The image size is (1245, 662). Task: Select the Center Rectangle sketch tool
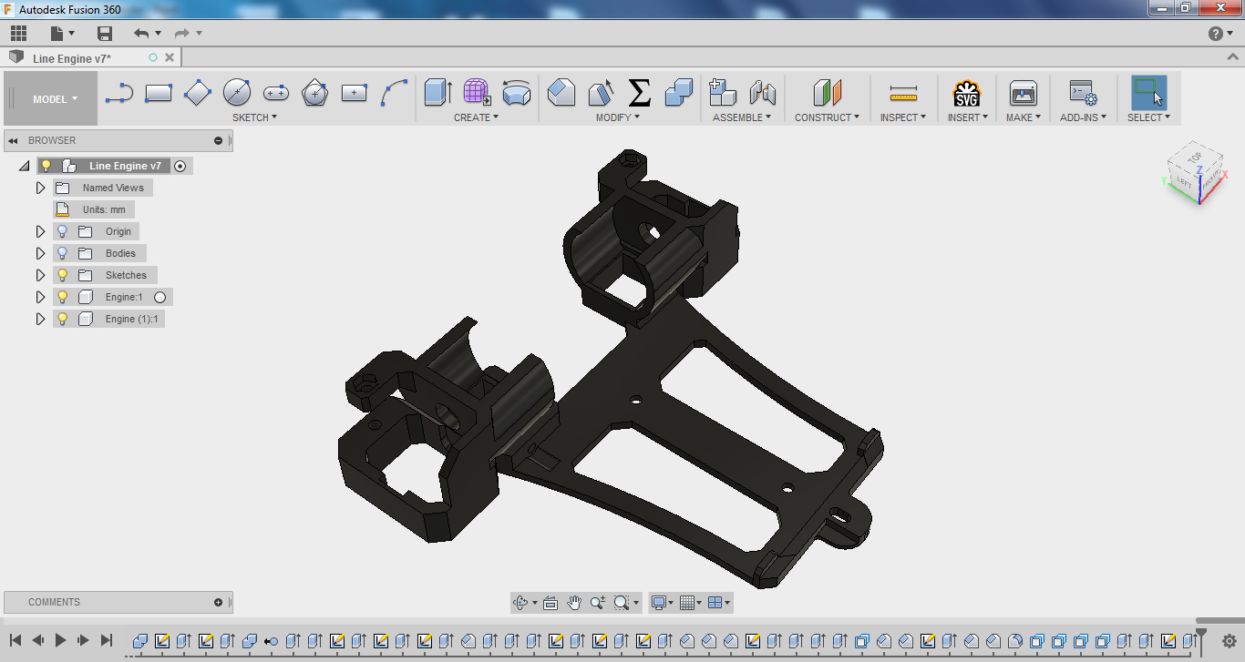pyautogui.click(x=355, y=93)
